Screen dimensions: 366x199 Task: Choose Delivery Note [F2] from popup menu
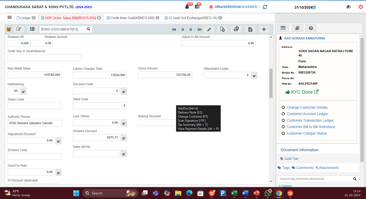coord(190,112)
